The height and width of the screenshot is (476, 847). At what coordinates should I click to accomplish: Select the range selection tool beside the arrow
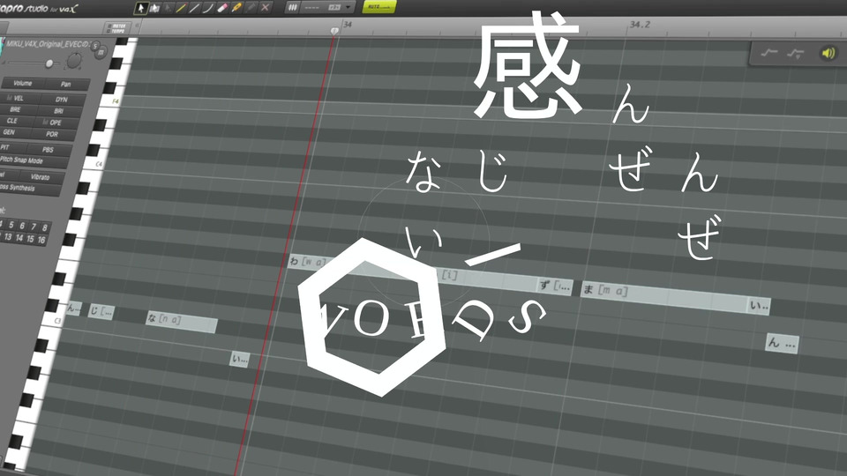(154, 8)
